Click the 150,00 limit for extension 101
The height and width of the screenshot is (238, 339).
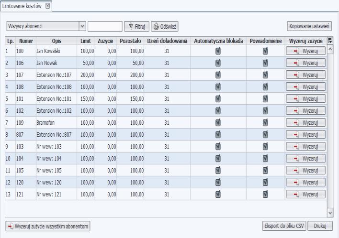pos(86,99)
